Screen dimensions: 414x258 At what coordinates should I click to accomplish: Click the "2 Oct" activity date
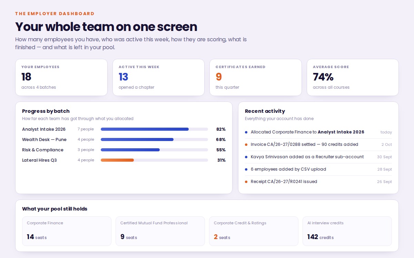pyautogui.click(x=387, y=144)
